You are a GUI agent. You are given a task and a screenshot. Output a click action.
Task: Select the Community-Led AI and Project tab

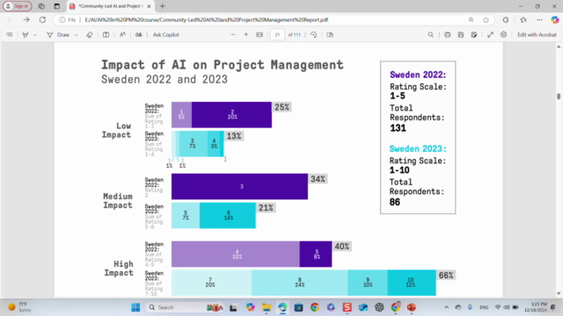[111, 6]
